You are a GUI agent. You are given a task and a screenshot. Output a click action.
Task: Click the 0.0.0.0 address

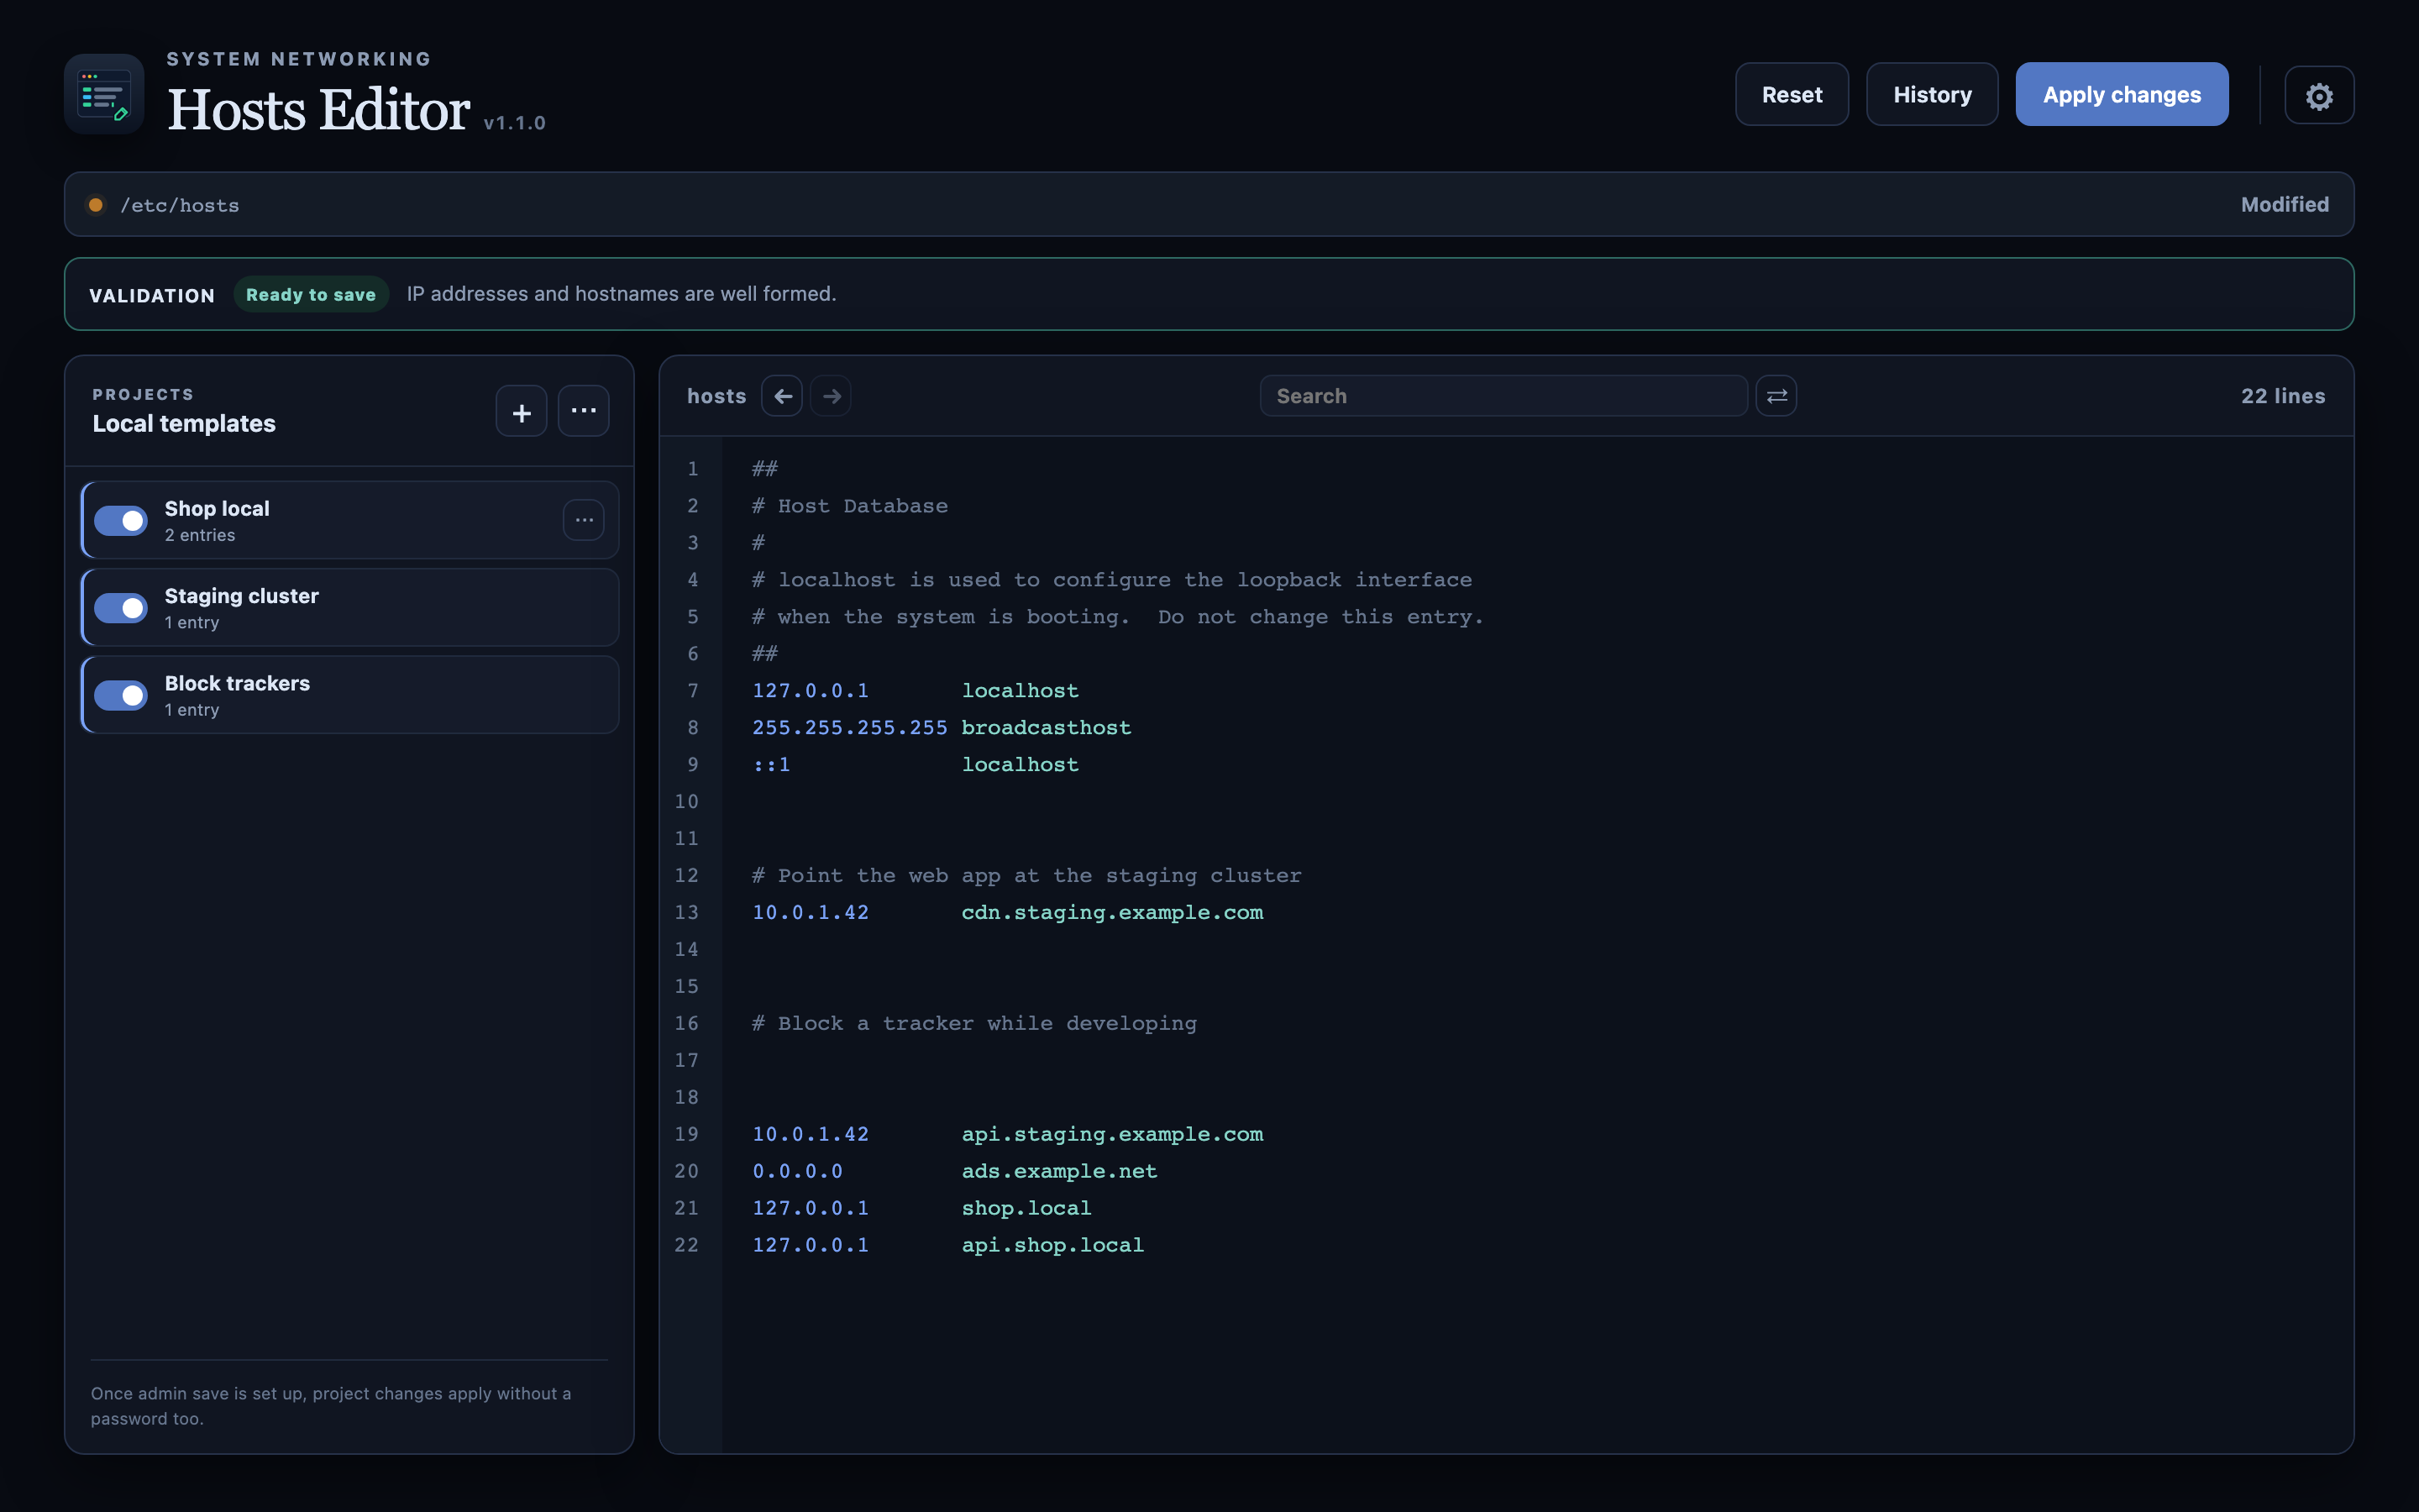798,1172
